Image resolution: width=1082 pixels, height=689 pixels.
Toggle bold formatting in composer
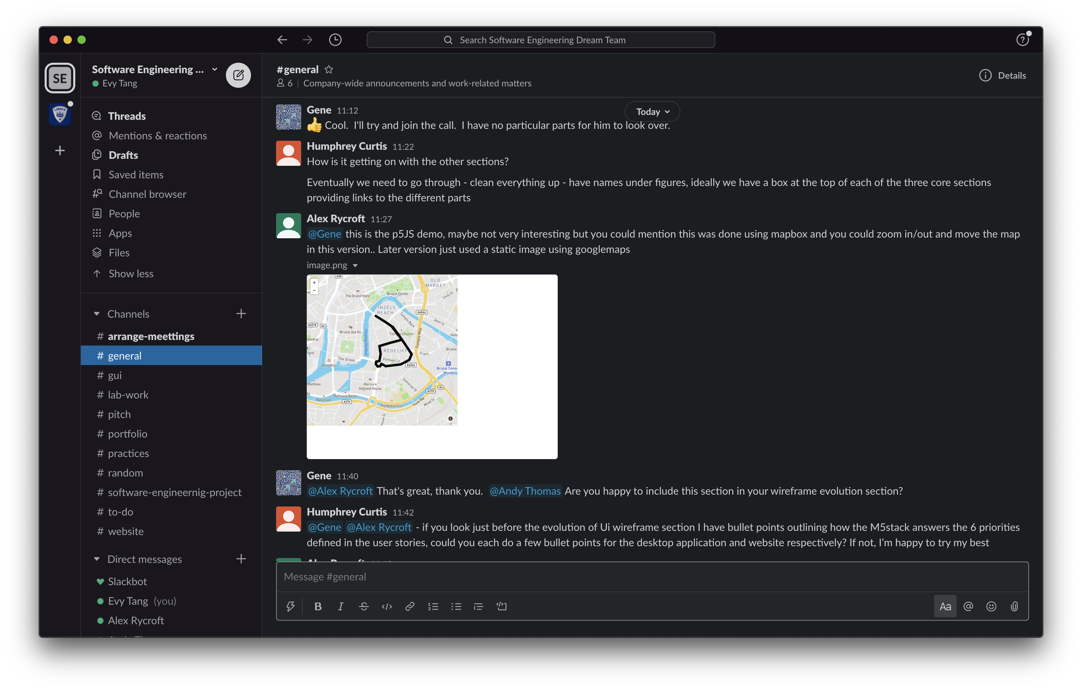(318, 606)
